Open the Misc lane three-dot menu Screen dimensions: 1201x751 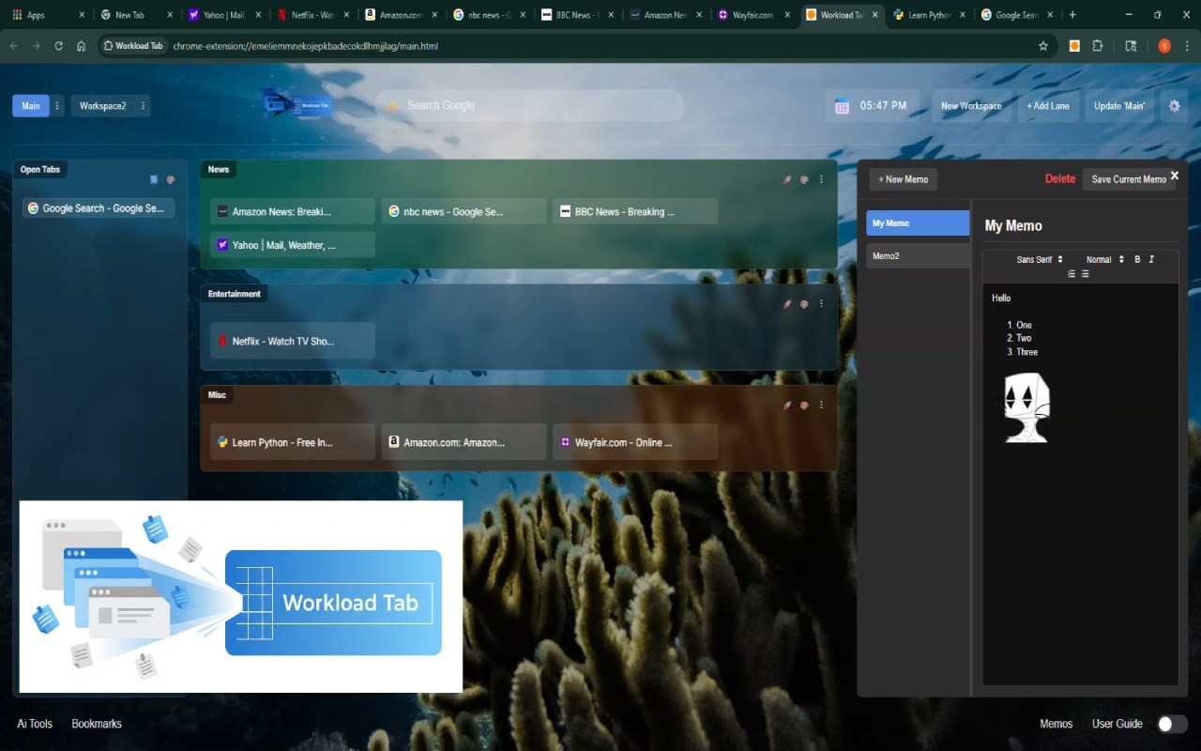coord(822,406)
